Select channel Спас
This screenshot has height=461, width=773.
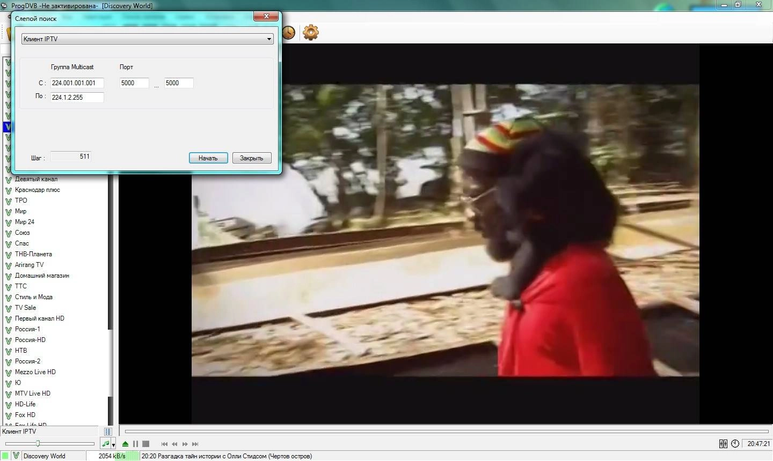[22, 243]
